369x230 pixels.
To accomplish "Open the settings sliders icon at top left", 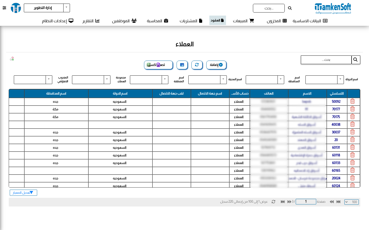I will tap(4, 8).
